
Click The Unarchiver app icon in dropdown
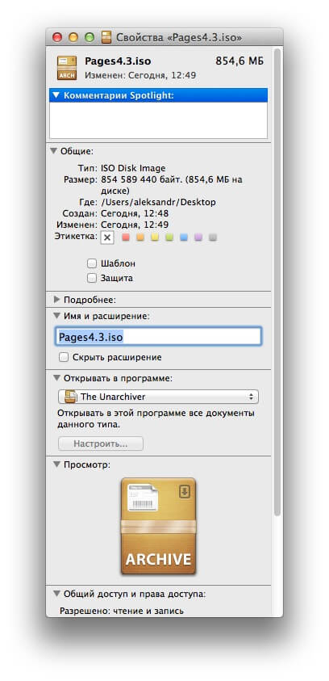[70, 396]
